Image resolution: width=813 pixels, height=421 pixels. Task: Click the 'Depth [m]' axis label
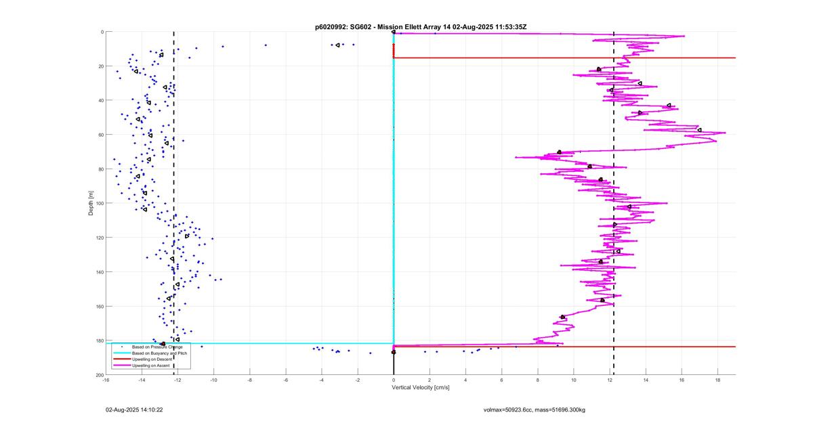coord(90,203)
